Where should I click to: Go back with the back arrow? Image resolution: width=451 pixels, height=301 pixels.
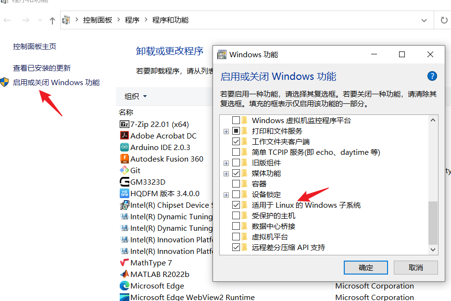pyautogui.click(x=7, y=20)
